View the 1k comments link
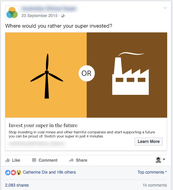 coord(155,185)
